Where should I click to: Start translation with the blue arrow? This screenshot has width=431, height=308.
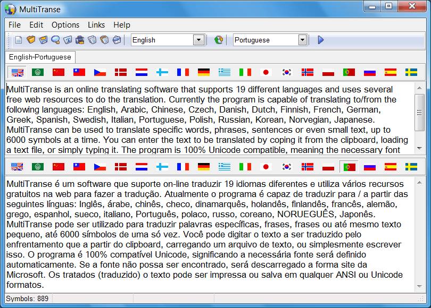point(320,39)
